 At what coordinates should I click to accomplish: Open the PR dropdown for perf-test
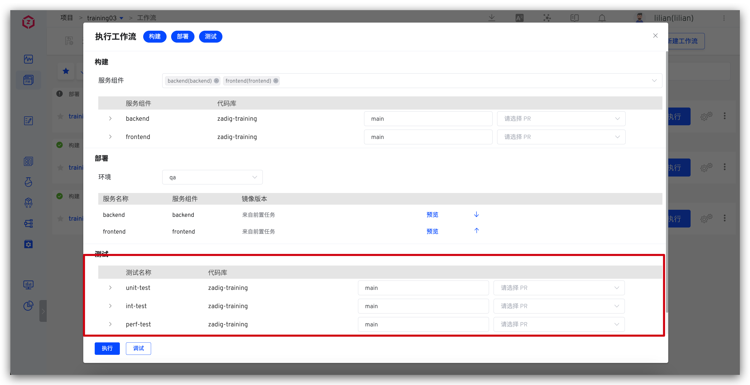coord(559,325)
